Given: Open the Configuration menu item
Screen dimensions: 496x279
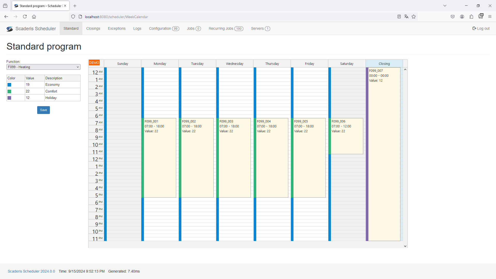Looking at the screenshot, I should pyautogui.click(x=164, y=28).
